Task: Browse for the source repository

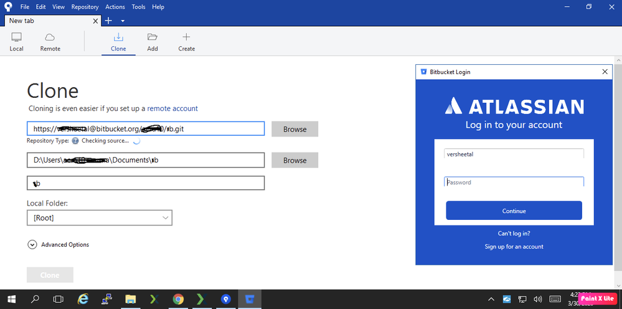Action: pos(295,129)
